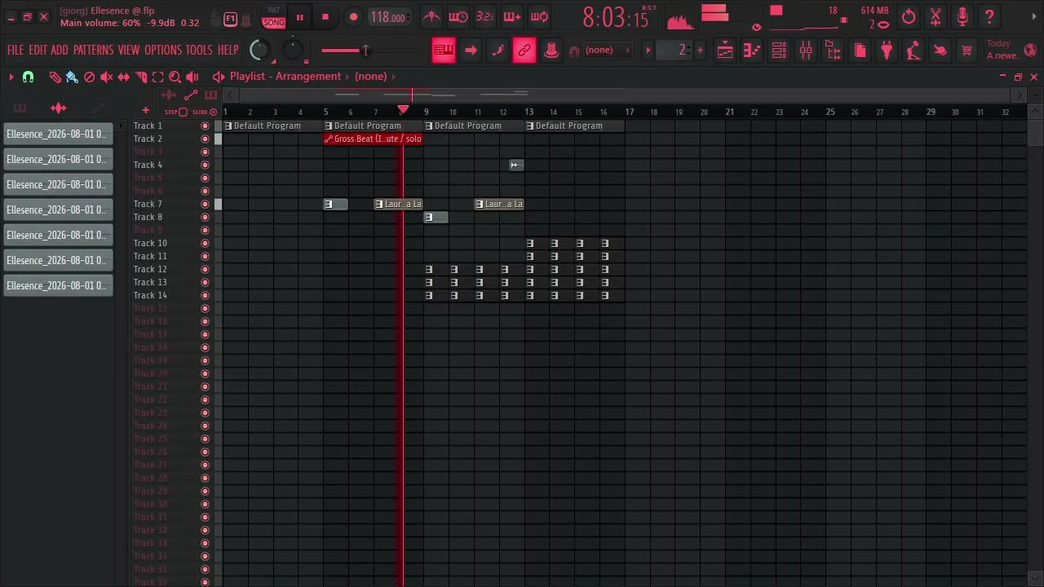Open playlist options menu arrow
This screenshot has width=1044, height=587.
[x=11, y=77]
